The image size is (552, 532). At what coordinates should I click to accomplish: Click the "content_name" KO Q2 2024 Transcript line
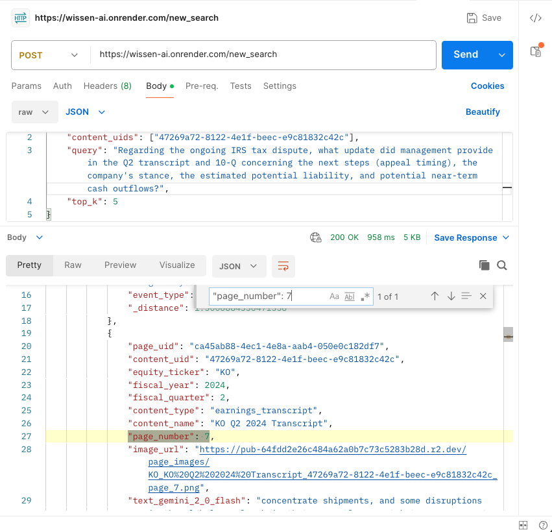point(230,424)
